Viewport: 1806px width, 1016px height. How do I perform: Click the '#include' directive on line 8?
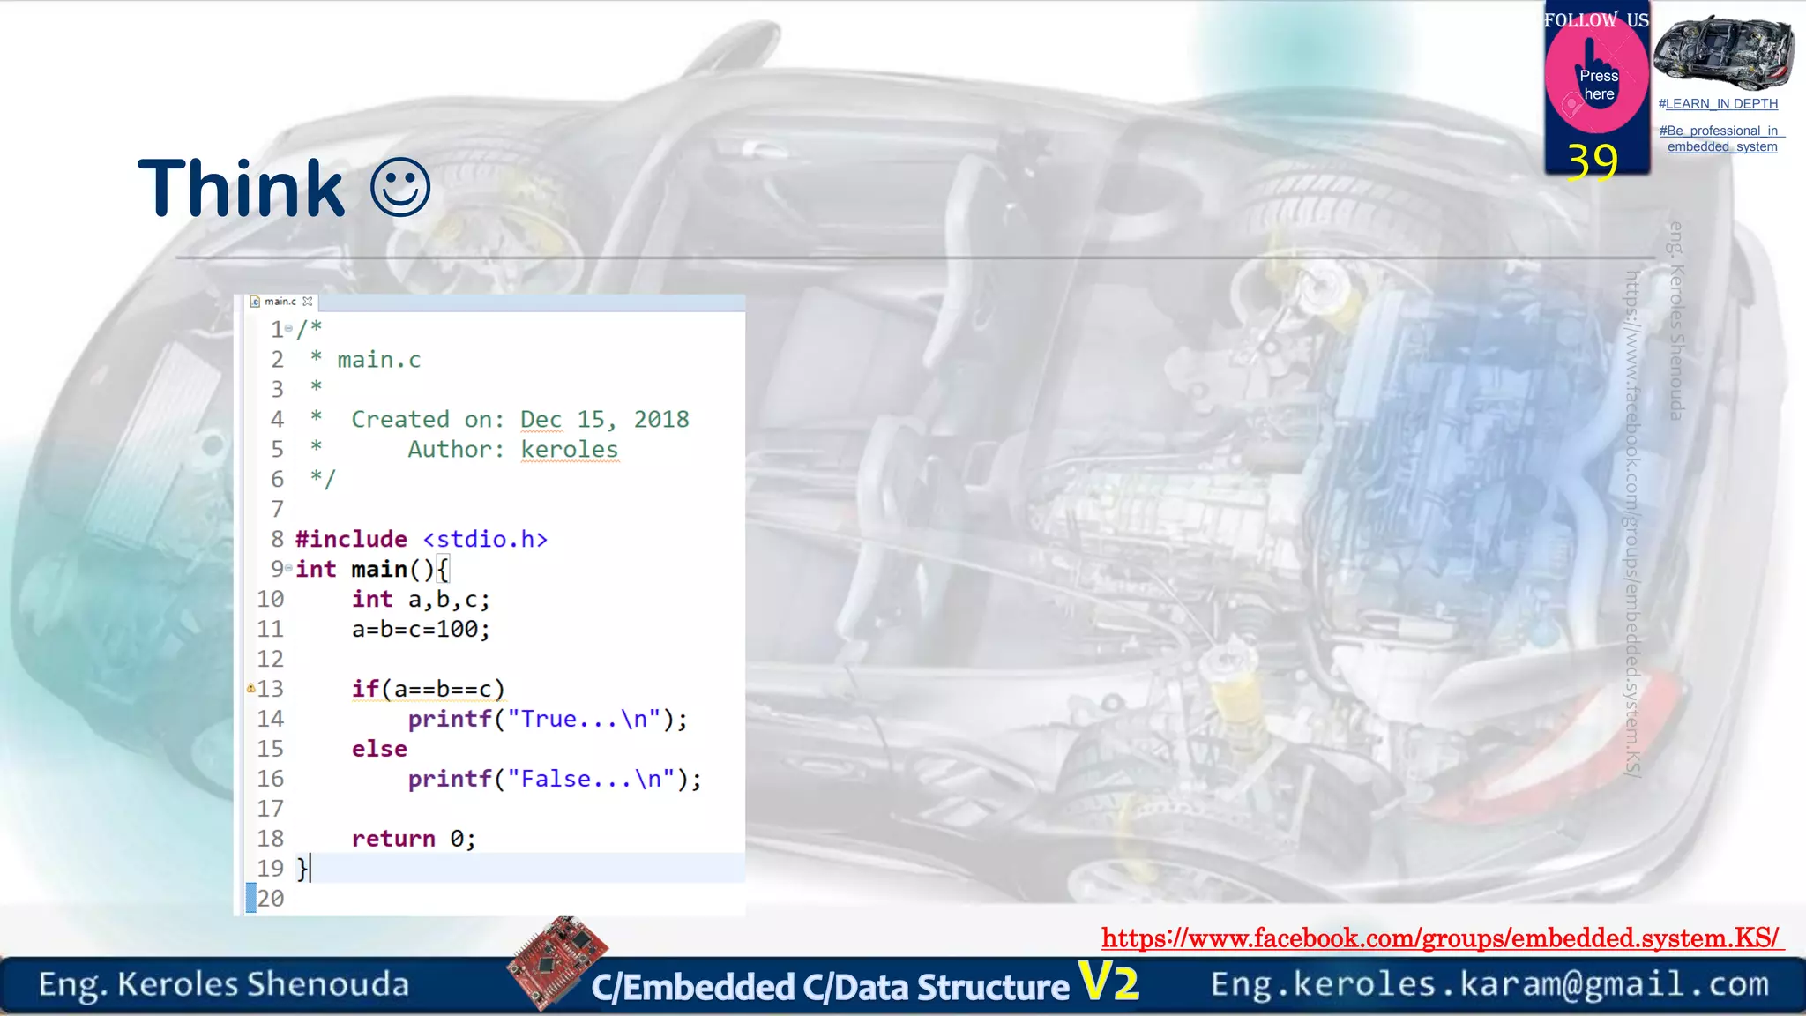click(x=351, y=539)
